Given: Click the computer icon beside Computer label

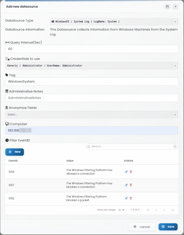Looking at the screenshot, I should click(7, 124).
